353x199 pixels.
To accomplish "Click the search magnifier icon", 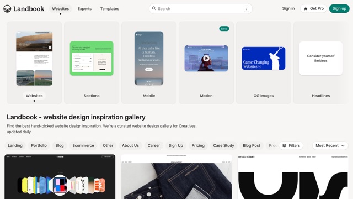I will coord(154,8).
